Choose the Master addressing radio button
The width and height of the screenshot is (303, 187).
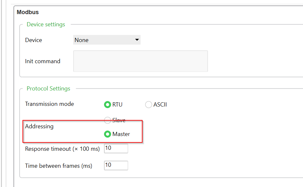pyautogui.click(x=107, y=134)
